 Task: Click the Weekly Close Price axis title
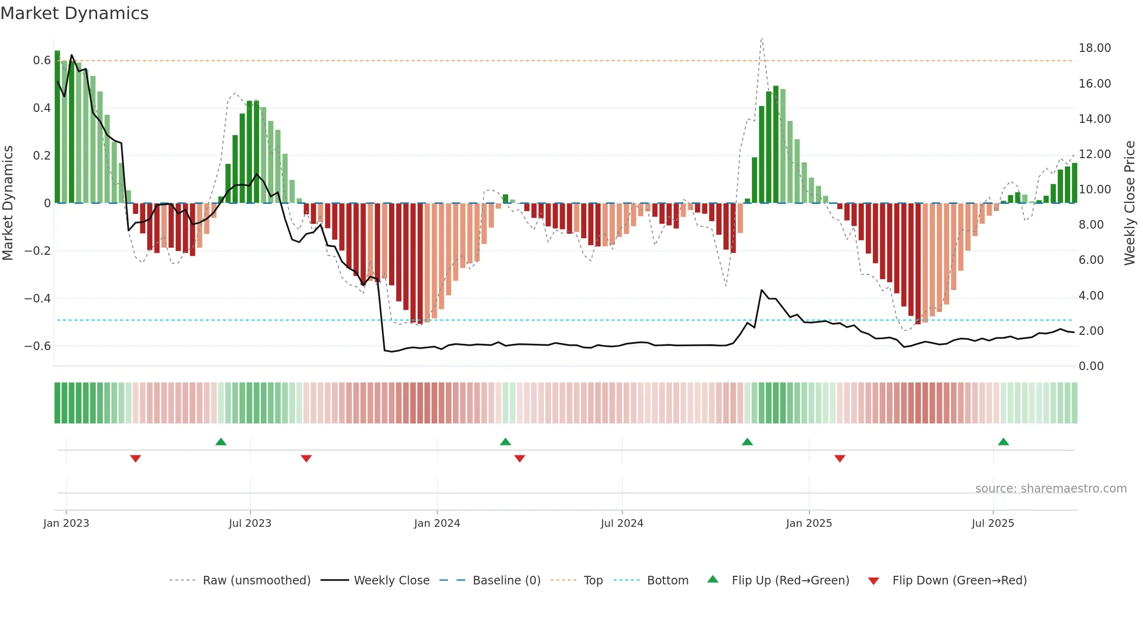[1130, 203]
